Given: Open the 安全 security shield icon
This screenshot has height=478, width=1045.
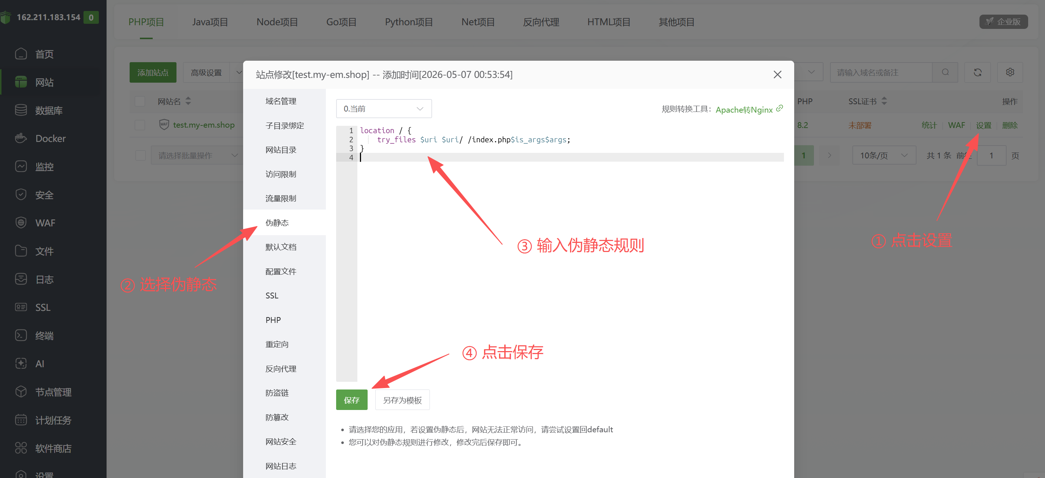Looking at the screenshot, I should (21, 195).
